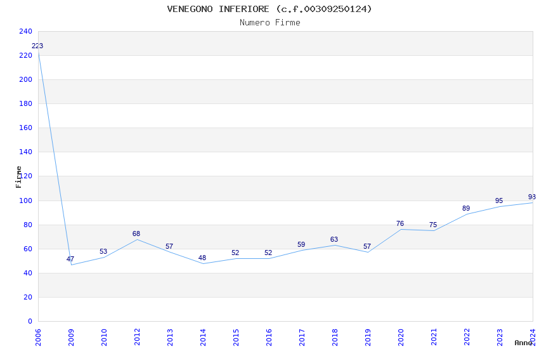Viewport: 539px width, 349px height.
Task: Click the y-axis value 0
Action: click(x=30, y=321)
